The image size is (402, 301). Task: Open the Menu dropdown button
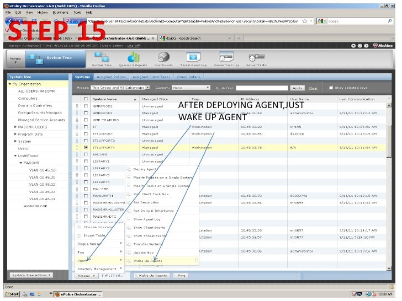click(15, 60)
